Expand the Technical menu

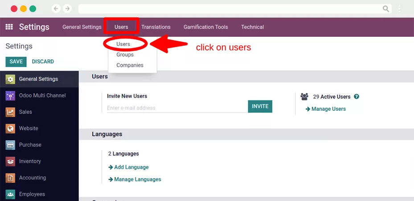pos(252,27)
